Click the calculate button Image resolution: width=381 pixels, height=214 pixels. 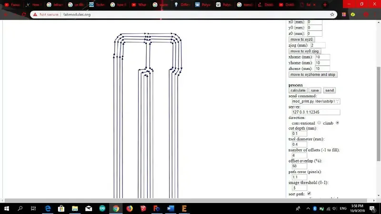298,90
